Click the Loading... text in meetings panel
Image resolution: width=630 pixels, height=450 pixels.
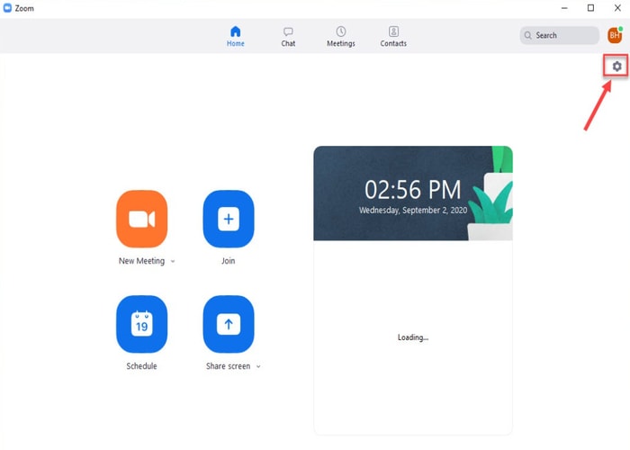click(413, 337)
